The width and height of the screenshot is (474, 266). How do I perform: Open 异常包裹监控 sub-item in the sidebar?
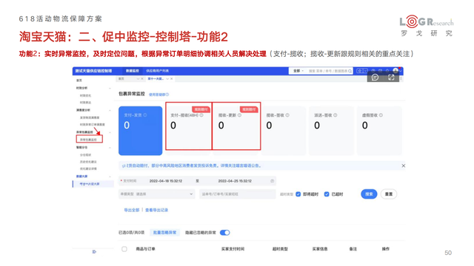(88, 140)
